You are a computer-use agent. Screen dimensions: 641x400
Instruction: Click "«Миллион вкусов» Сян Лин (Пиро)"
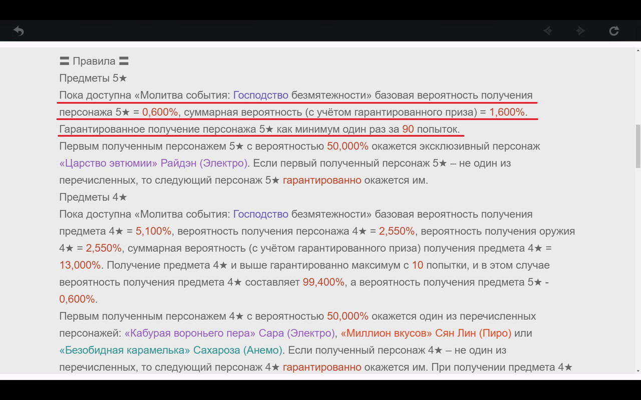tap(426, 333)
